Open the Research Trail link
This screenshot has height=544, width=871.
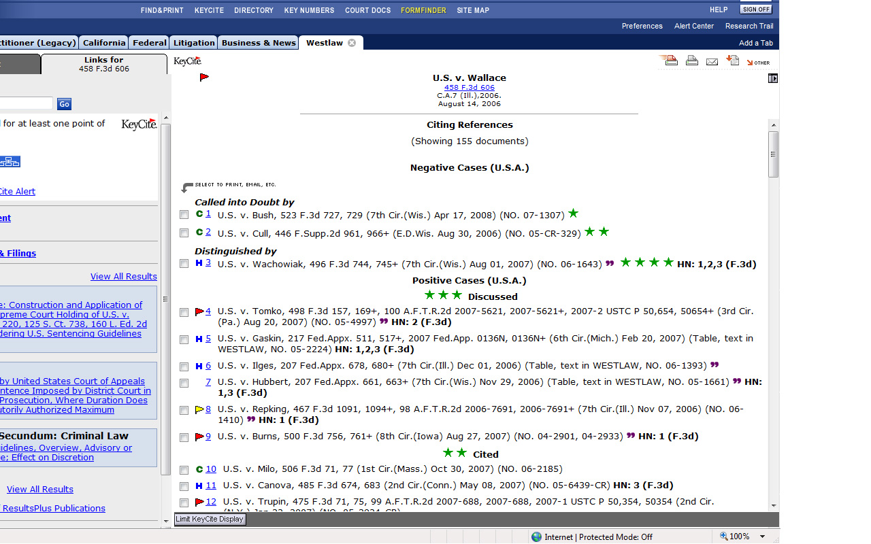(749, 26)
